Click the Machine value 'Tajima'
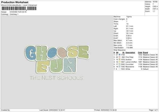 129,17
